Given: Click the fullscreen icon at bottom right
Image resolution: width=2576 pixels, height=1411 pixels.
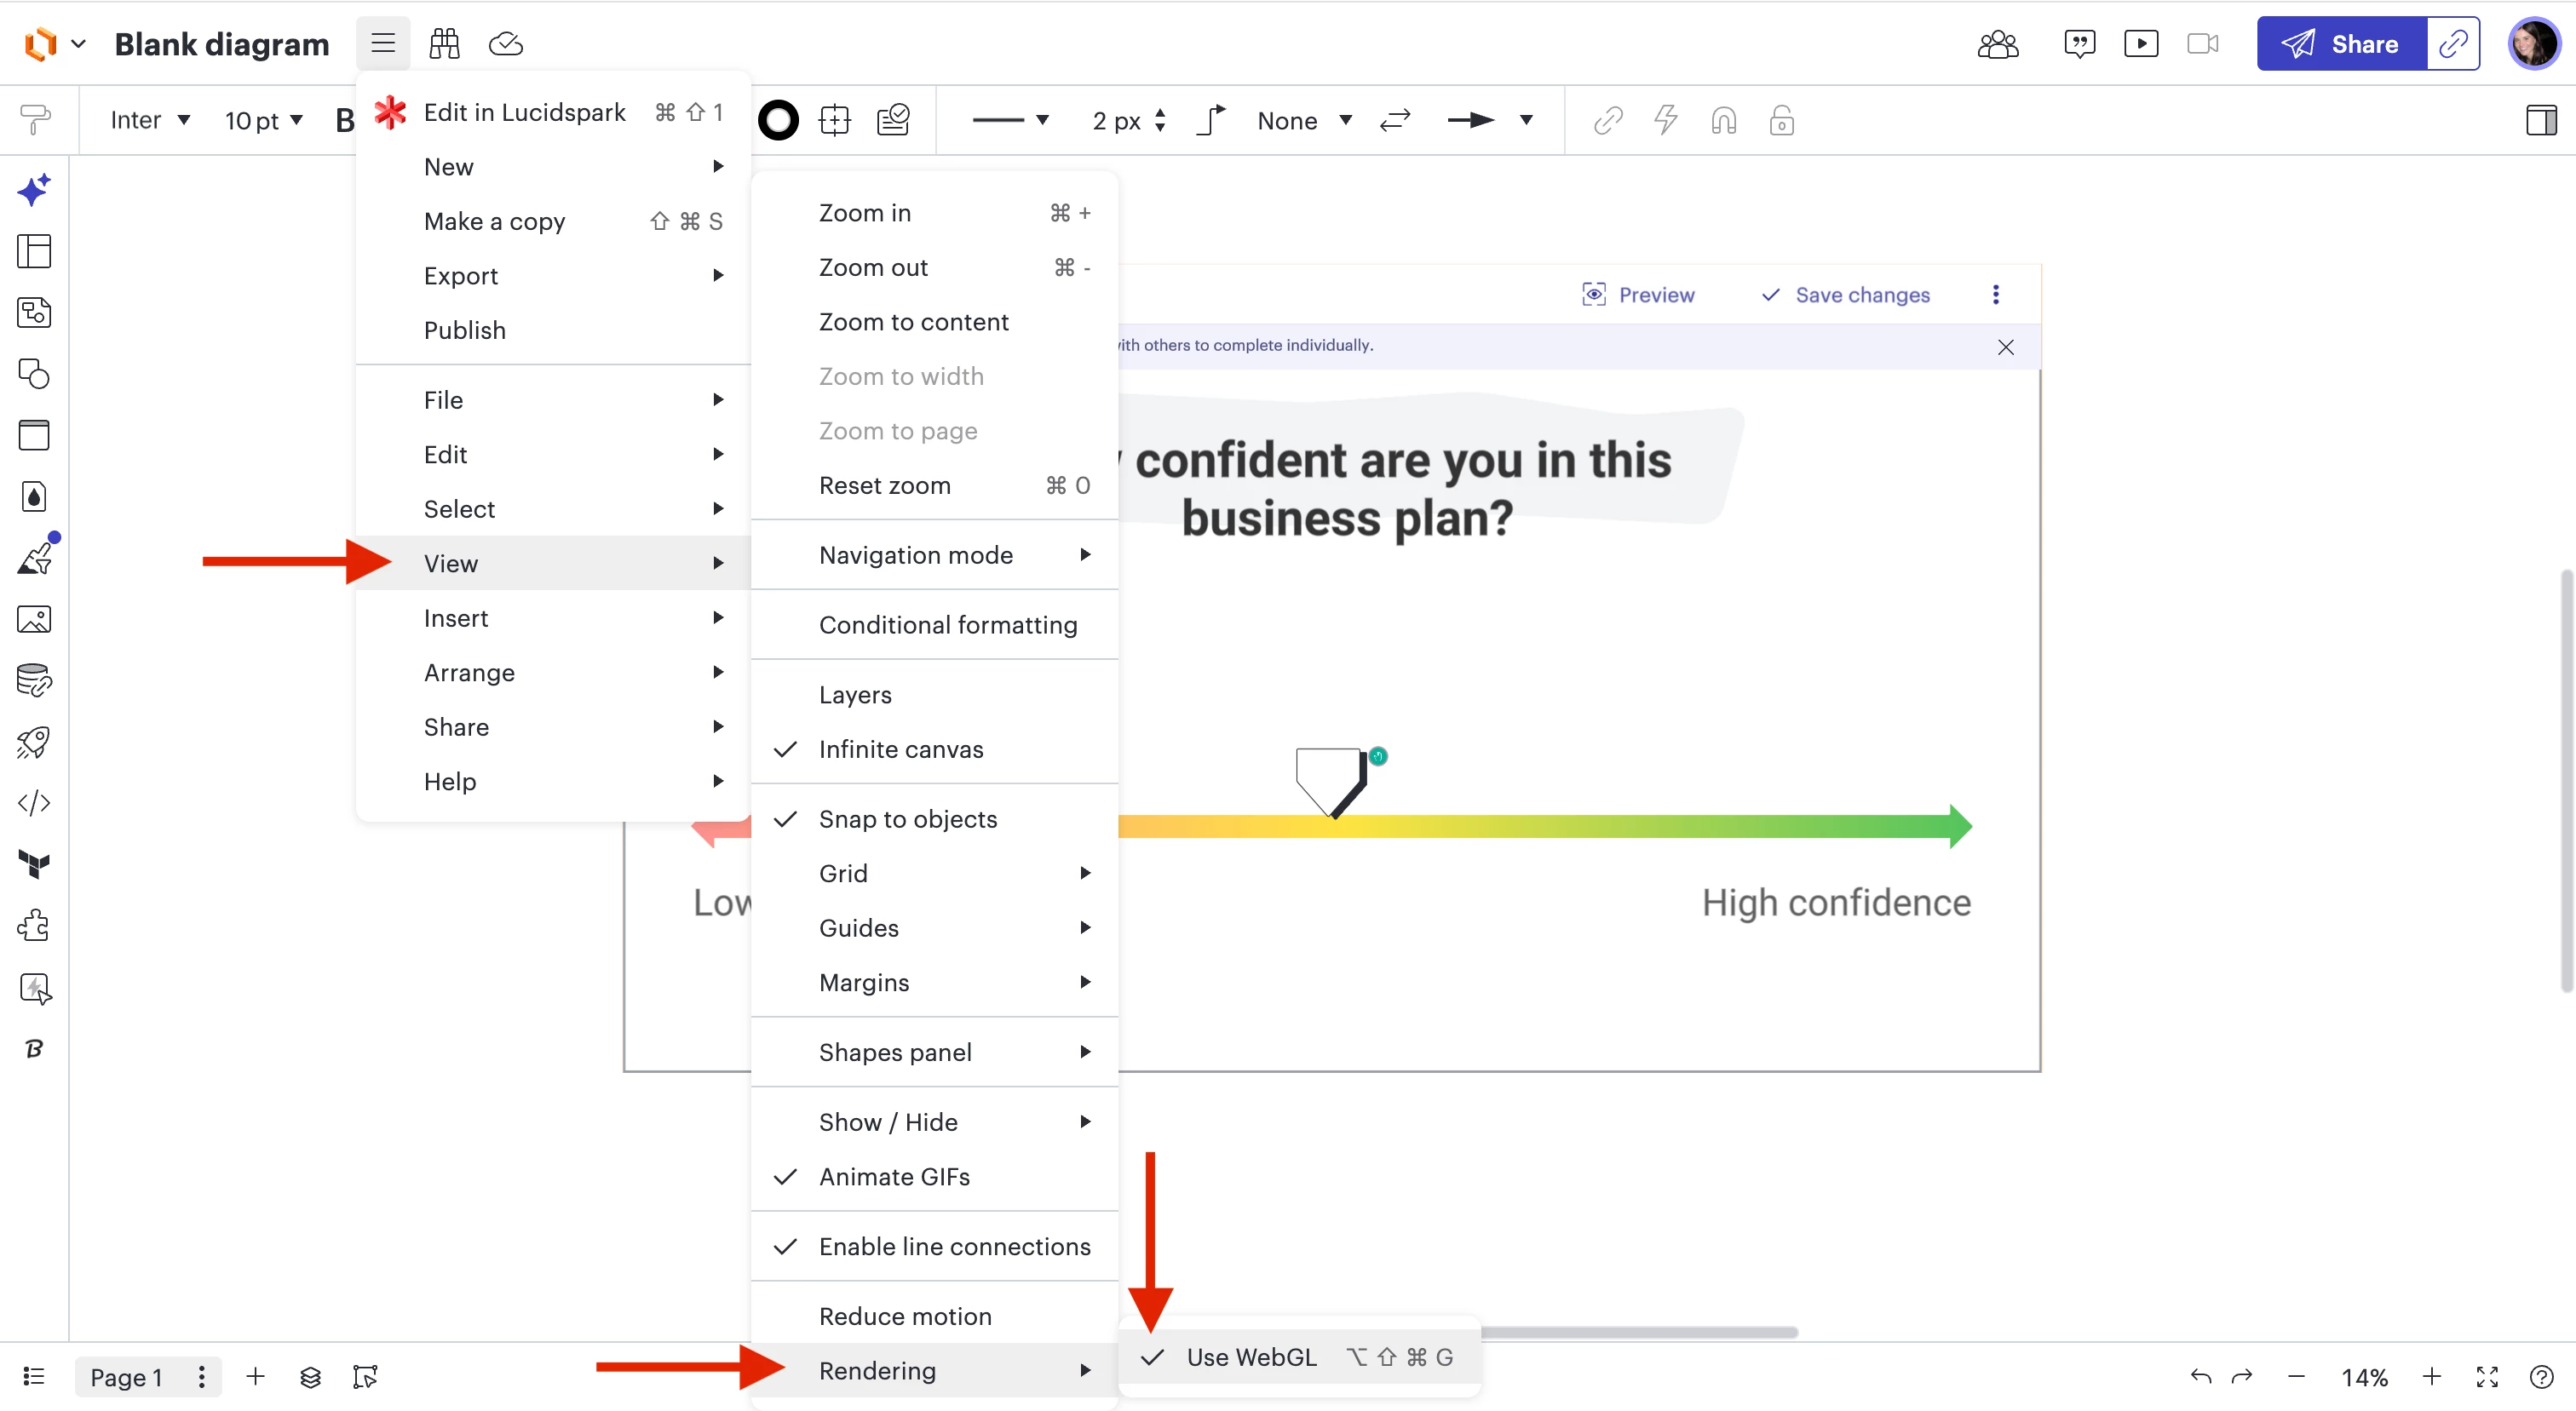Looking at the screenshot, I should point(2486,1376).
